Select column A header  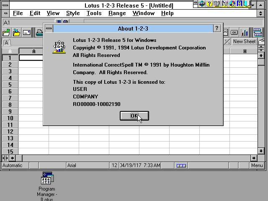31,51
